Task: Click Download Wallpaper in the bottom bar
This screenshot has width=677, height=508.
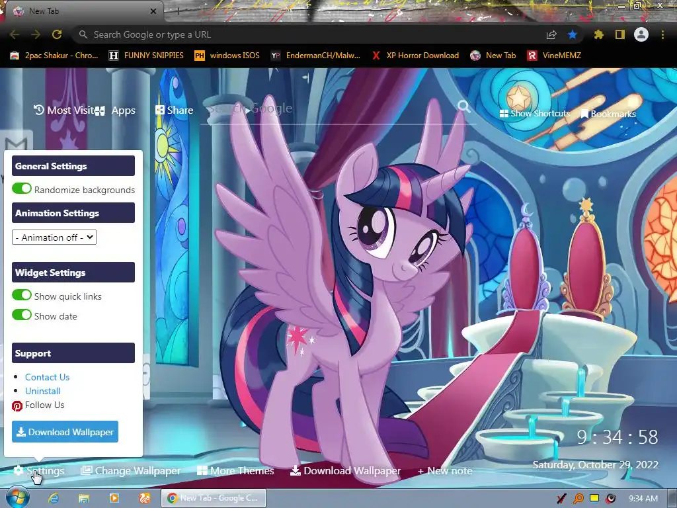Action: pos(345,471)
